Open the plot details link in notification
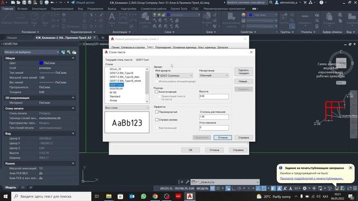This screenshot has height=201, width=358. pos(312,179)
